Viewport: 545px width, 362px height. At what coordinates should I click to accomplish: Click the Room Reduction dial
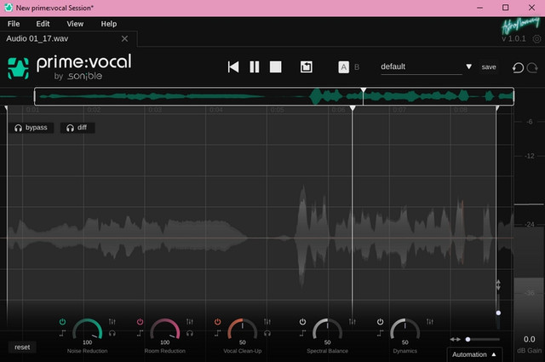coord(164,330)
